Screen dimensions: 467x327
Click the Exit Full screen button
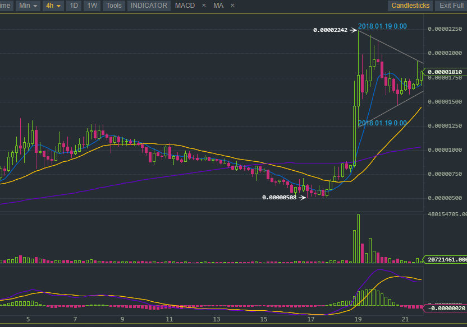[451, 6]
